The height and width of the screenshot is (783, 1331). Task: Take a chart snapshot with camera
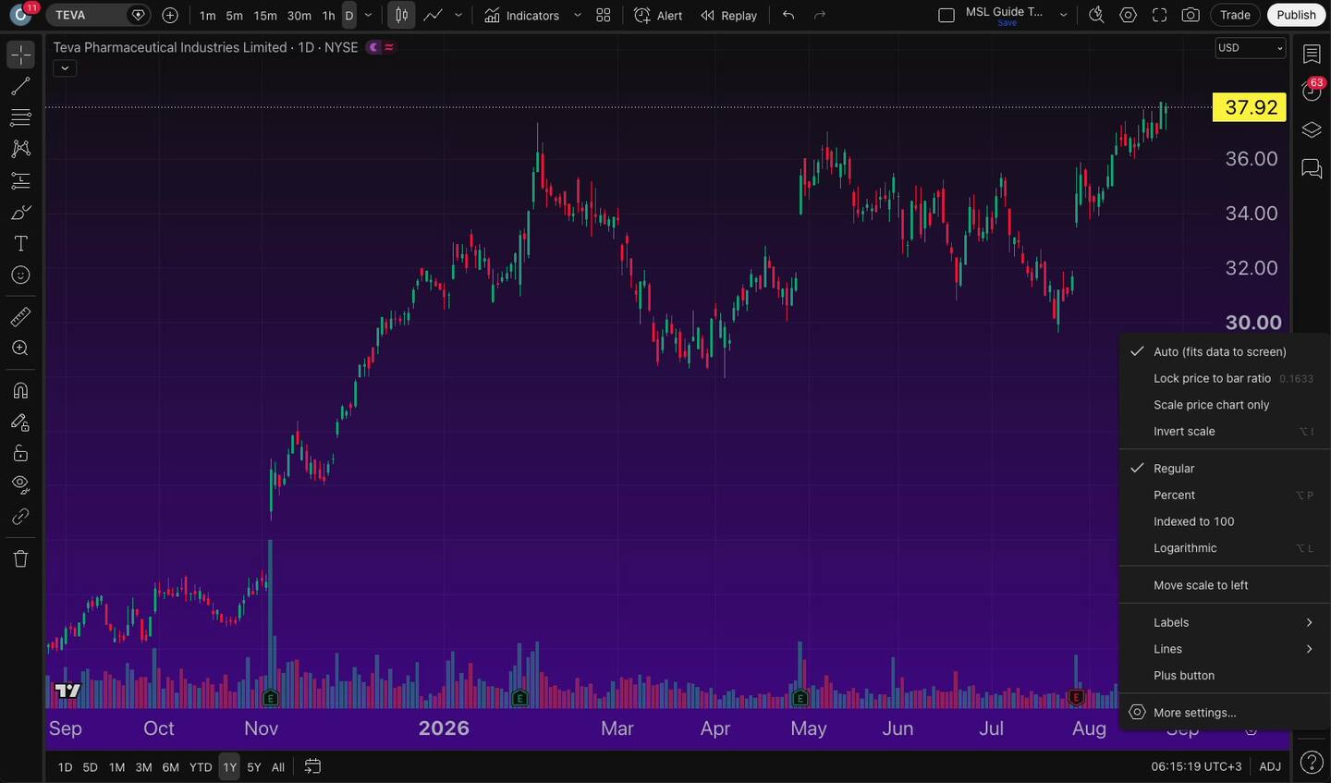pos(1191,15)
